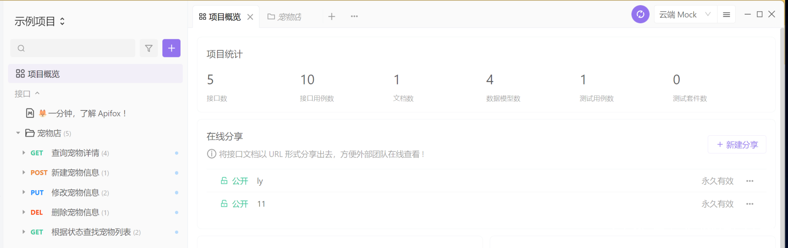The width and height of the screenshot is (788, 248).
Task: Open tab bar more options ellipsis
Action: tap(354, 17)
